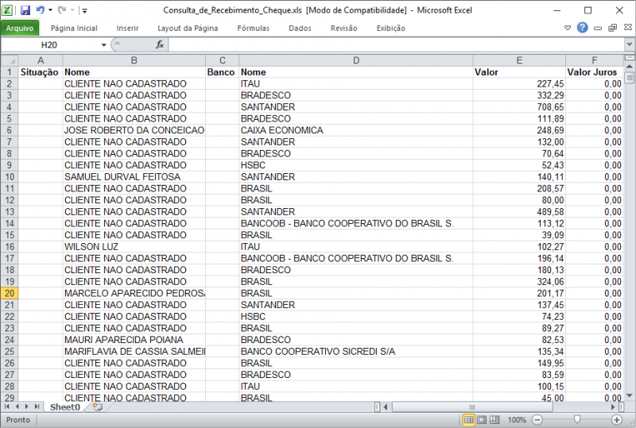Screen dimensions: 636x428
Task: Select row 20 header
Action: pyautogui.click(x=10, y=293)
